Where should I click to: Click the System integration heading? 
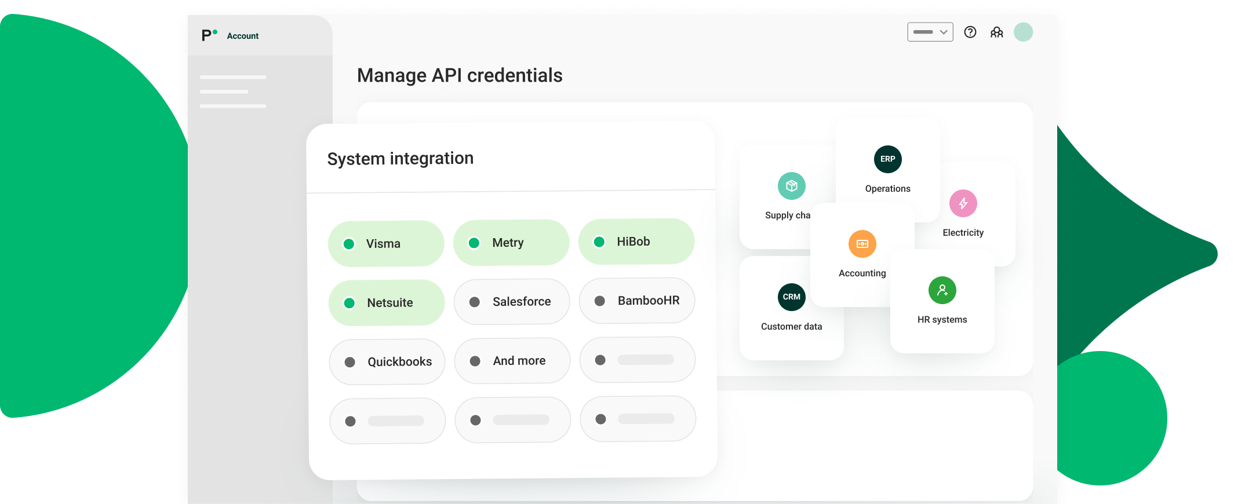tap(401, 159)
